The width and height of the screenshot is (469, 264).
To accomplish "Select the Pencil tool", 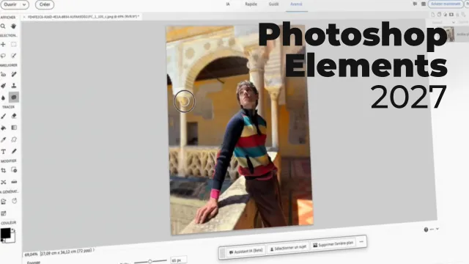I will [x=14, y=152].
